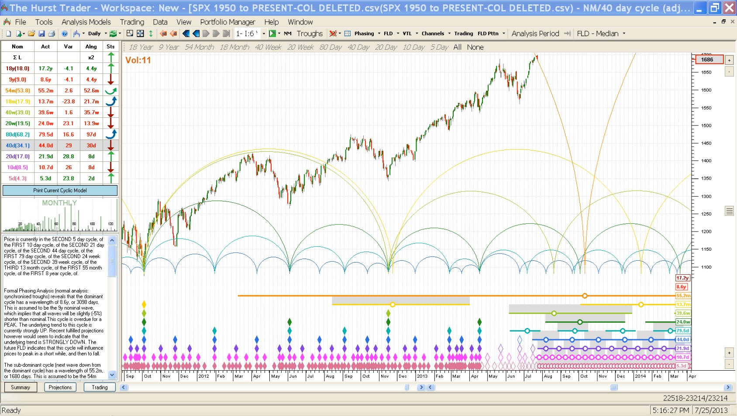
Task: Select the 40d(34.1) cycle row
Action: [x=18, y=146]
